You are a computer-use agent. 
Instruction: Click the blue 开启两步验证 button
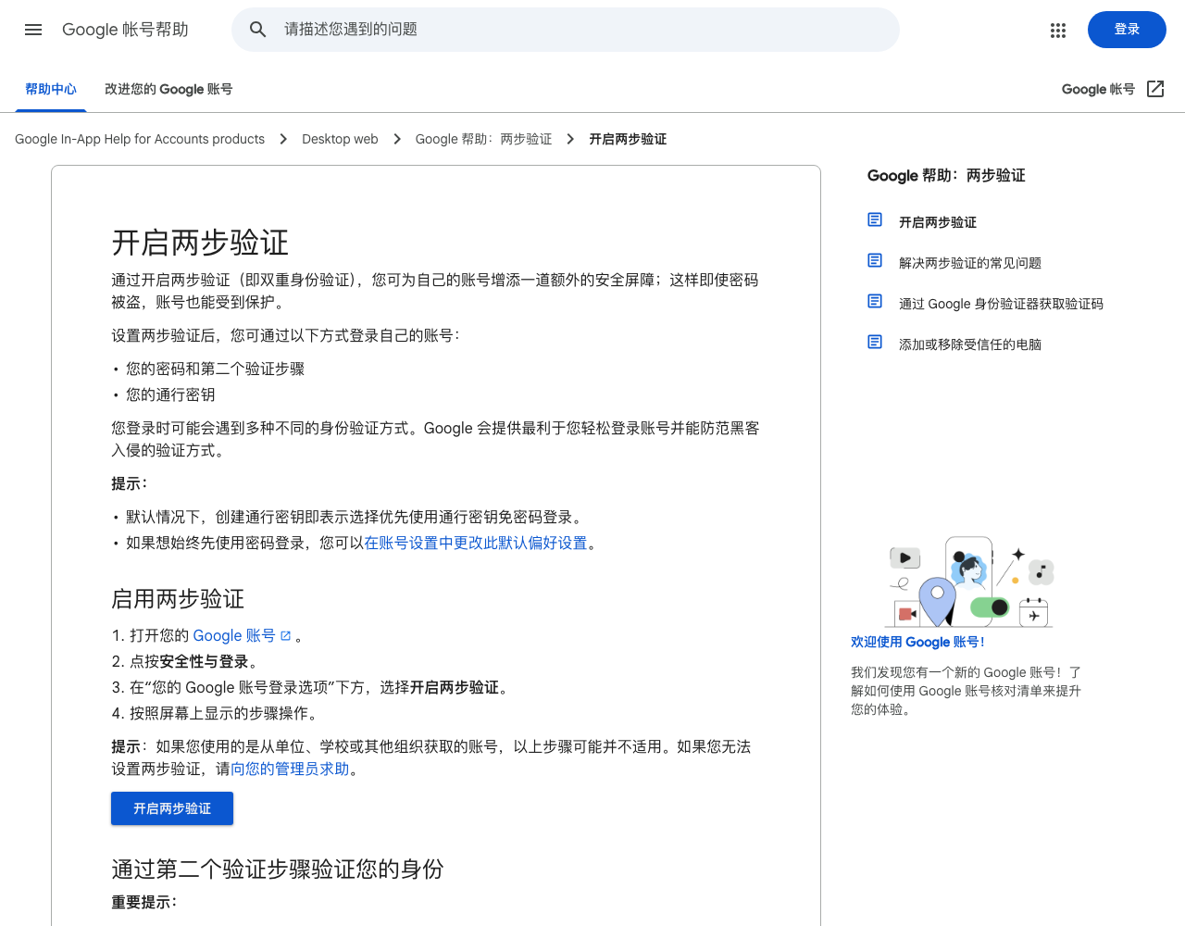point(172,808)
